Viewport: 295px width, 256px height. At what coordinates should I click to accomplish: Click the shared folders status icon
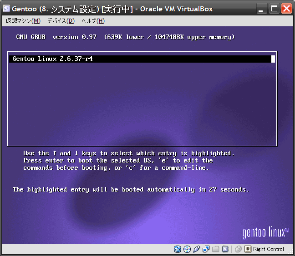pos(216,249)
